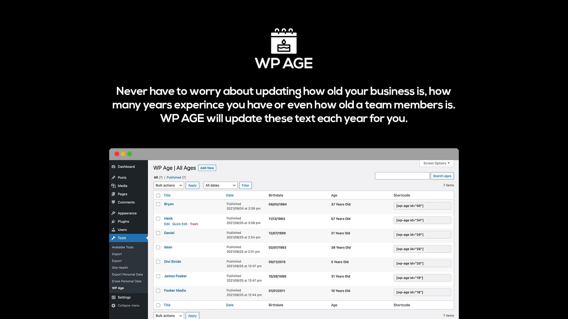The image size is (568, 319).
Task: Sort by the Title column header
Action: point(167,195)
